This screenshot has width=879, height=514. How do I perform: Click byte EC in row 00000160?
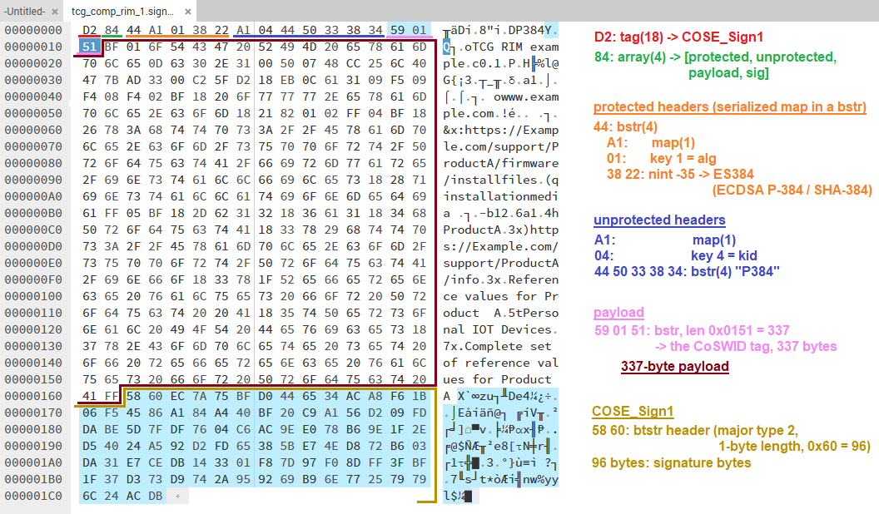[x=177, y=397]
